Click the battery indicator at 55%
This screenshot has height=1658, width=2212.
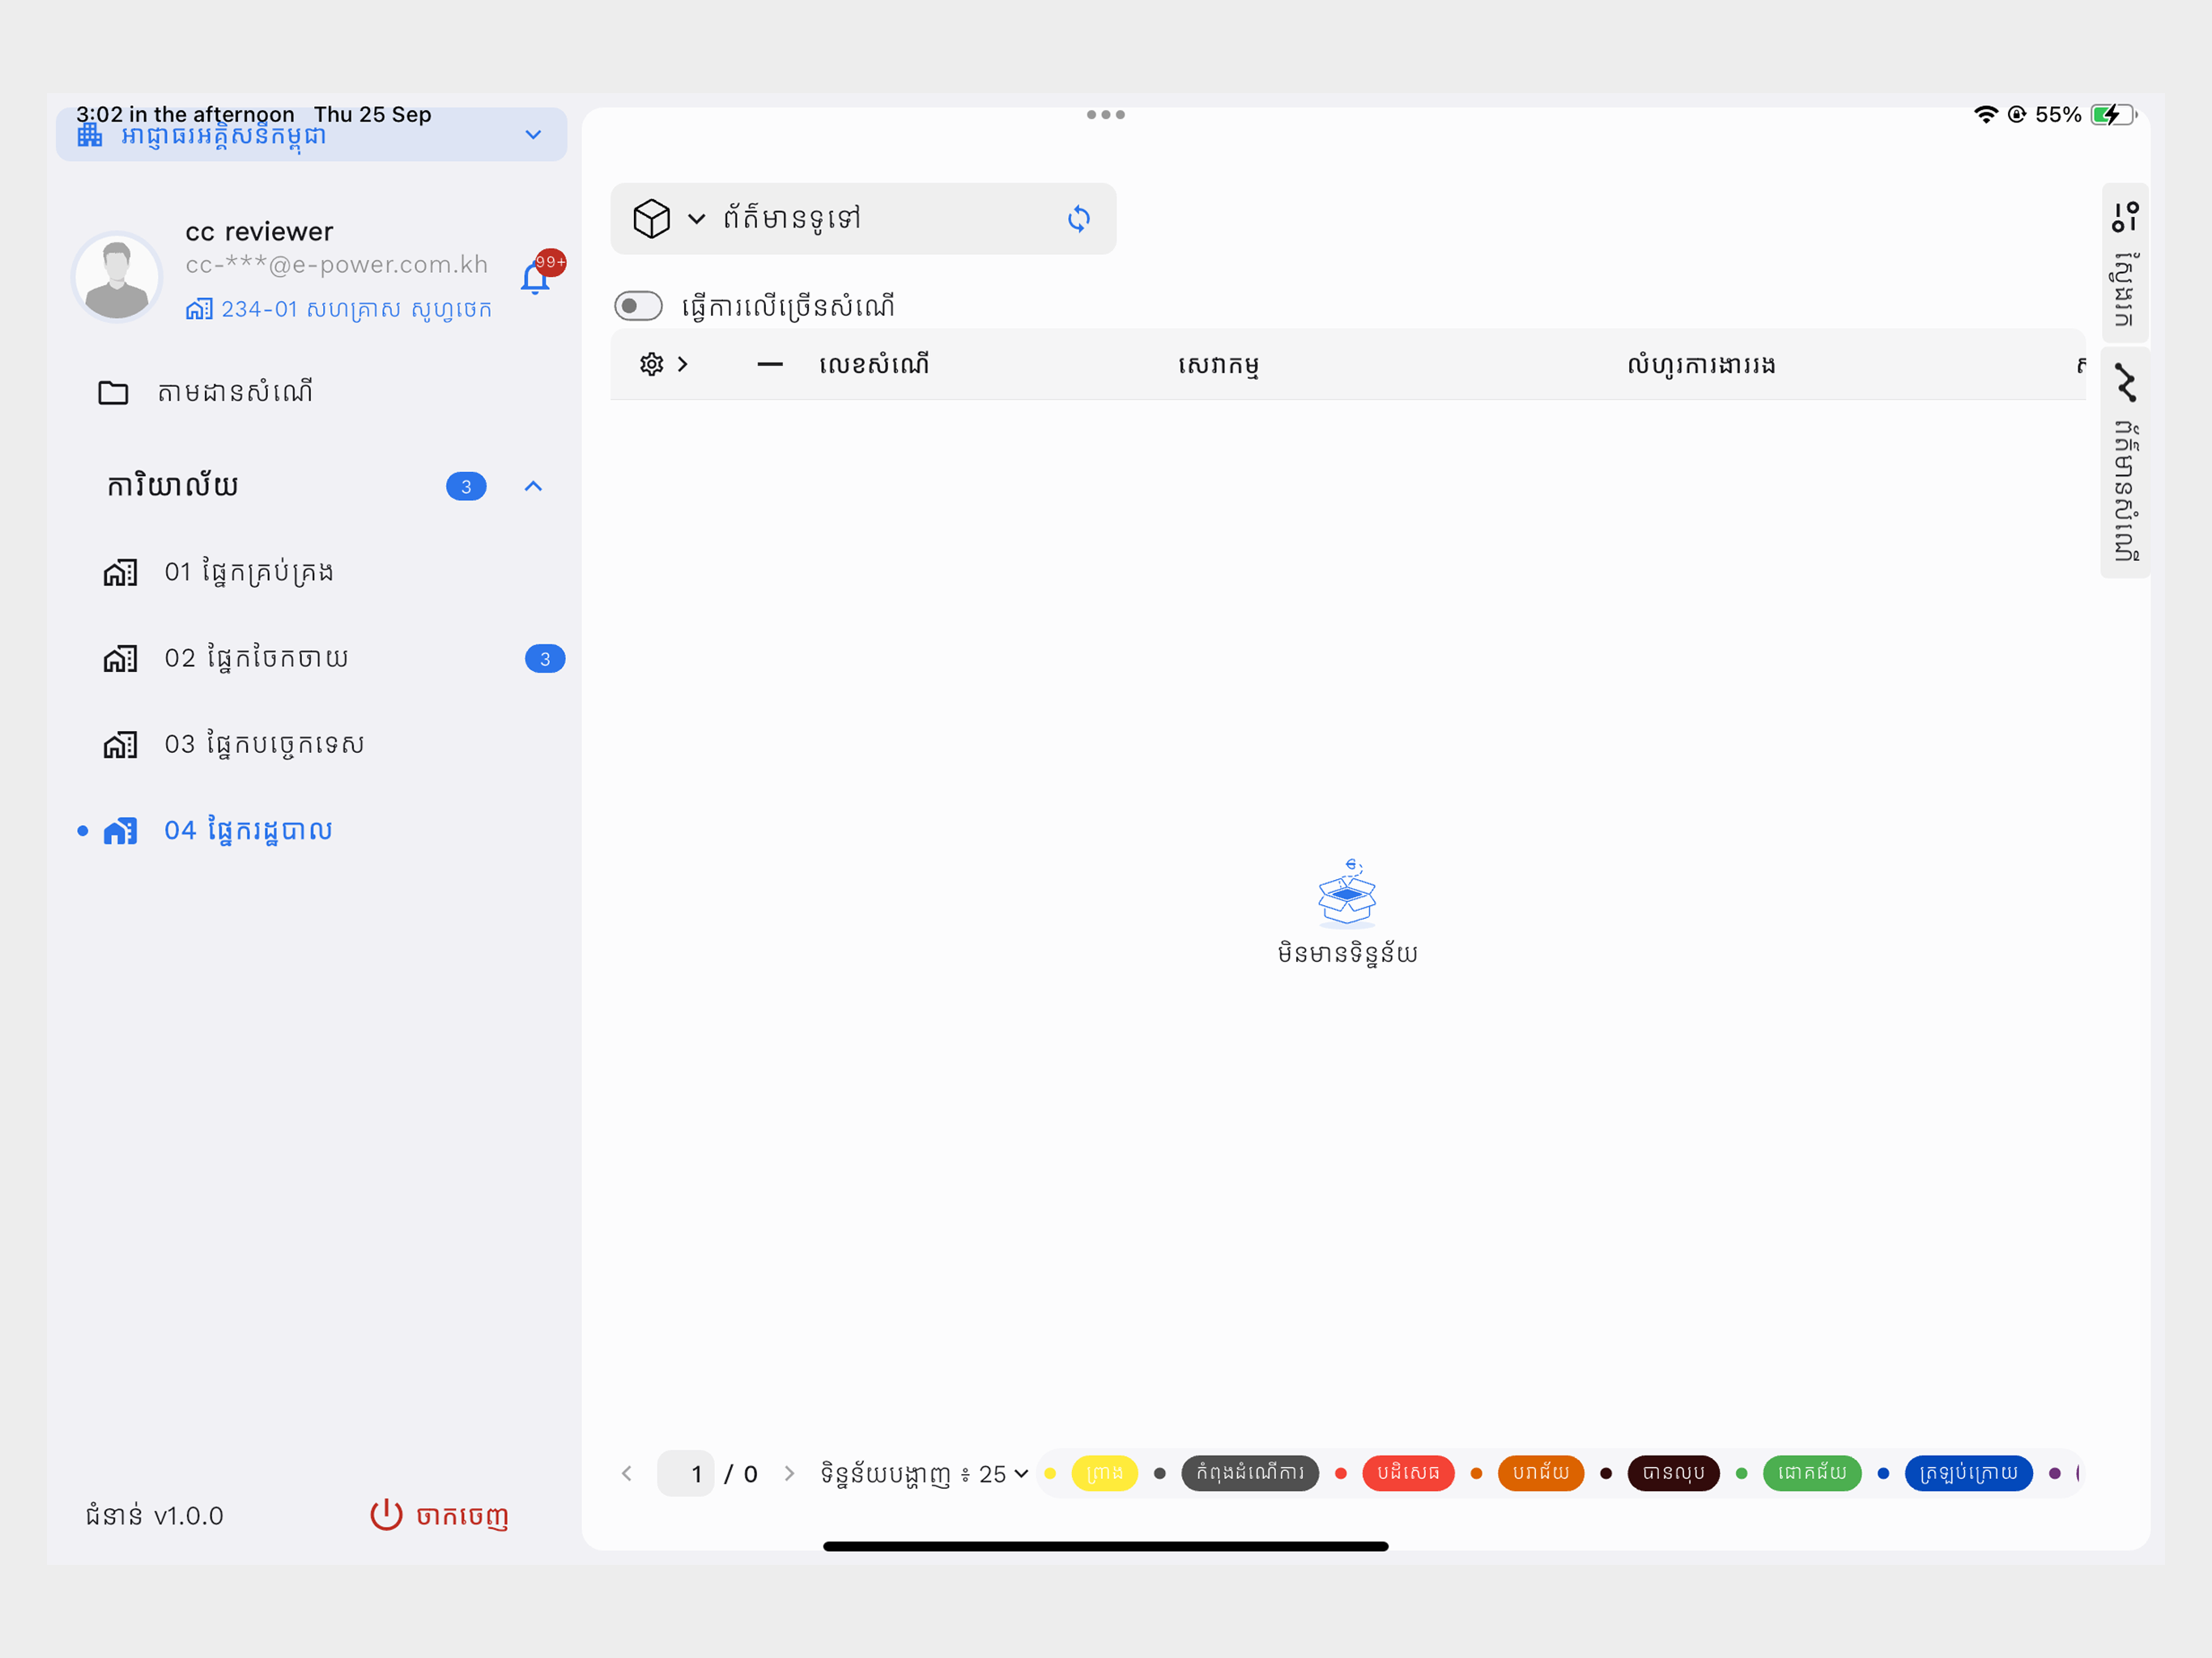pos(2113,114)
